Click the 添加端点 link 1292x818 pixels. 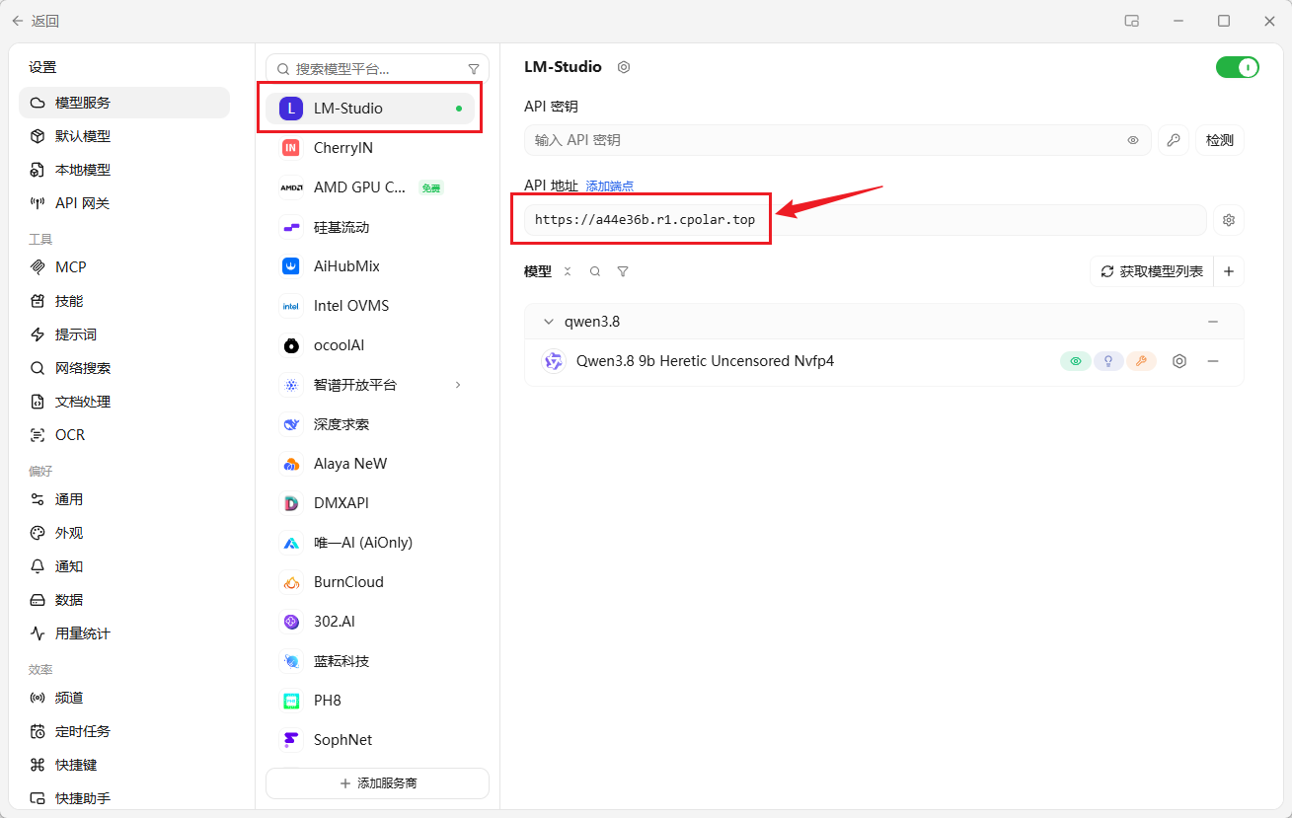[x=610, y=186]
